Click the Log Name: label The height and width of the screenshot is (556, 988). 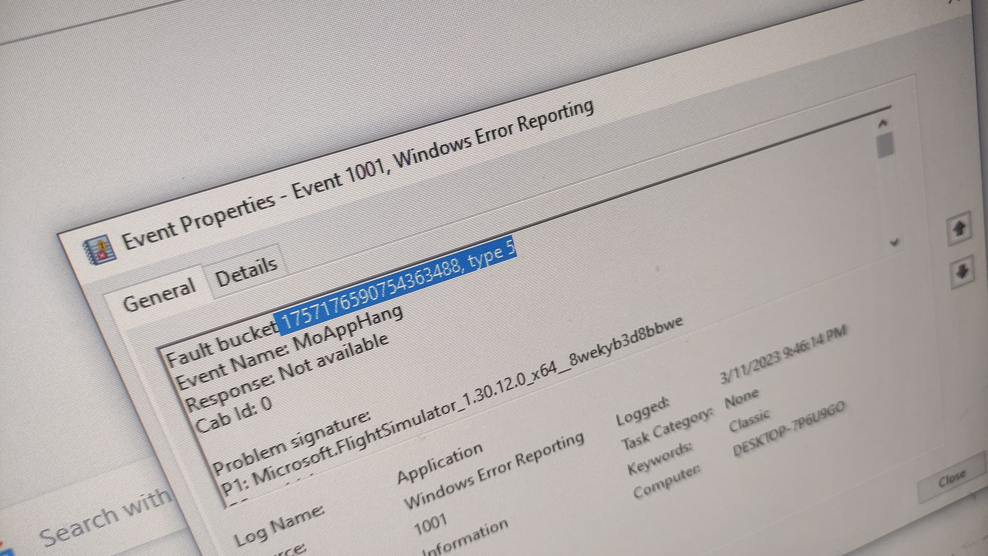point(278,525)
